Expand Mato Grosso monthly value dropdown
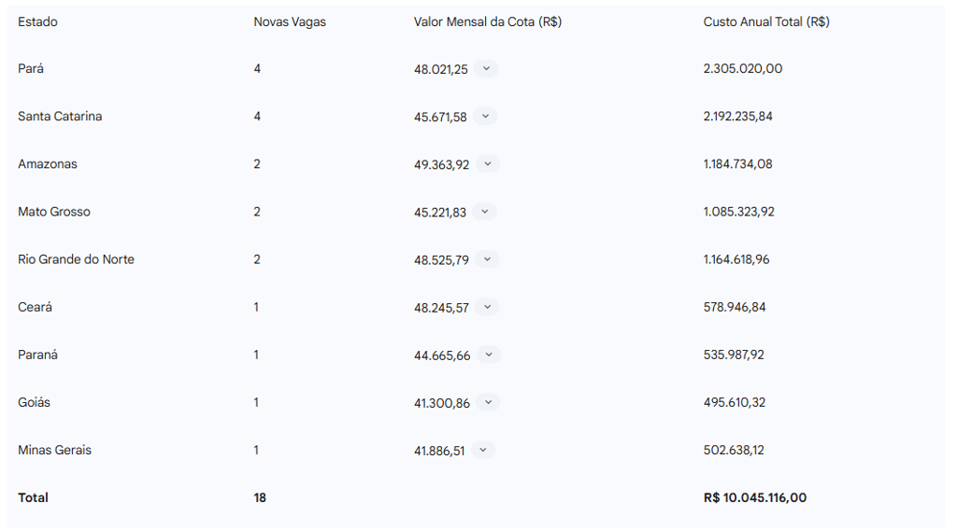 [x=484, y=212]
